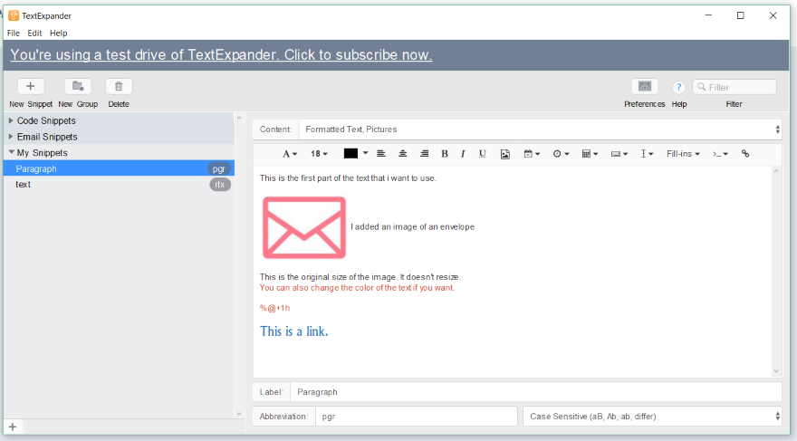This screenshot has width=797, height=441.
Task: Open the date insert menu
Action: pos(532,153)
